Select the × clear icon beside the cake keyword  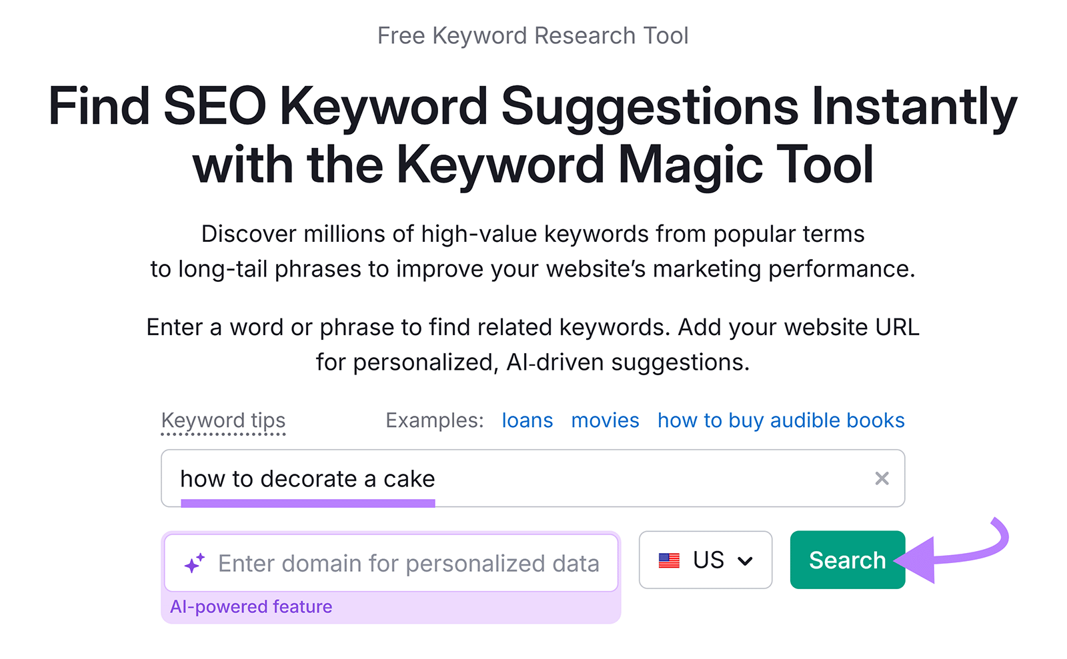[x=882, y=478]
